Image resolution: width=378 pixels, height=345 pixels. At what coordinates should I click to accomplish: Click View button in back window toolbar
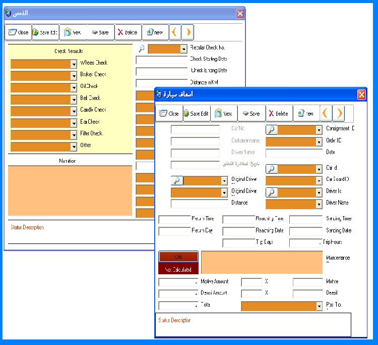coord(73,32)
